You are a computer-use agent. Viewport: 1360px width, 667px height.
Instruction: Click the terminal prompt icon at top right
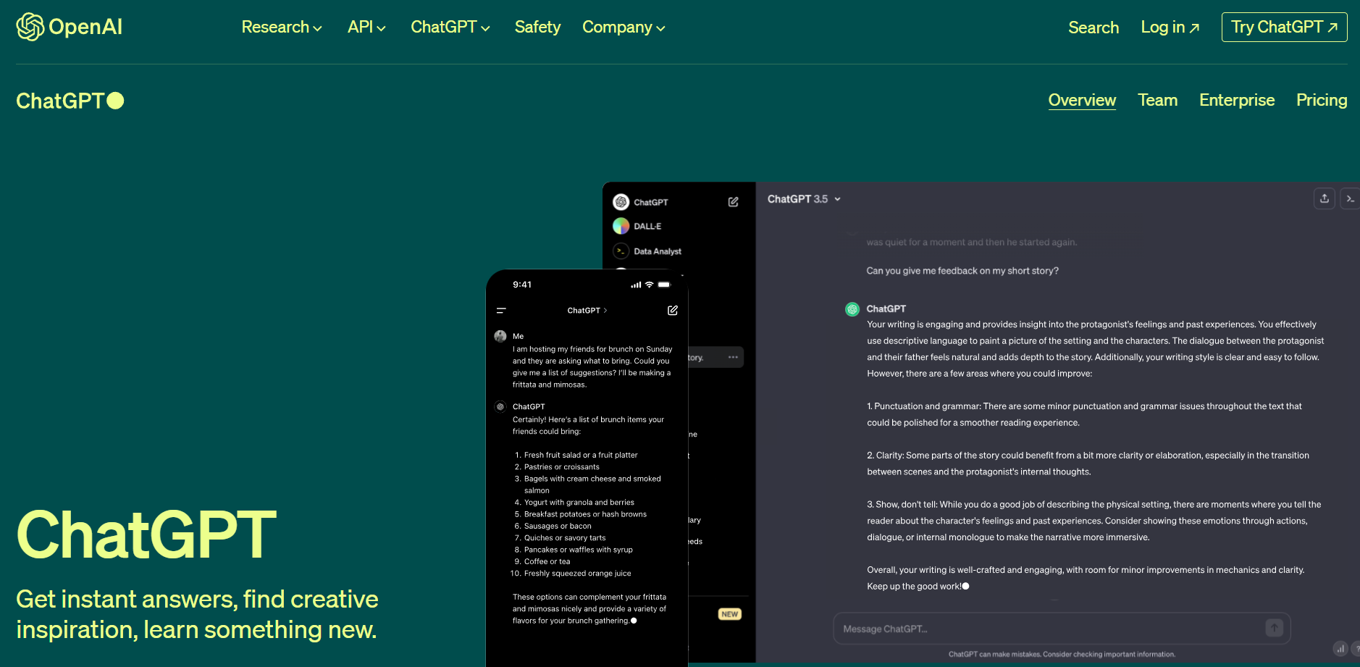coord(1350,198)
